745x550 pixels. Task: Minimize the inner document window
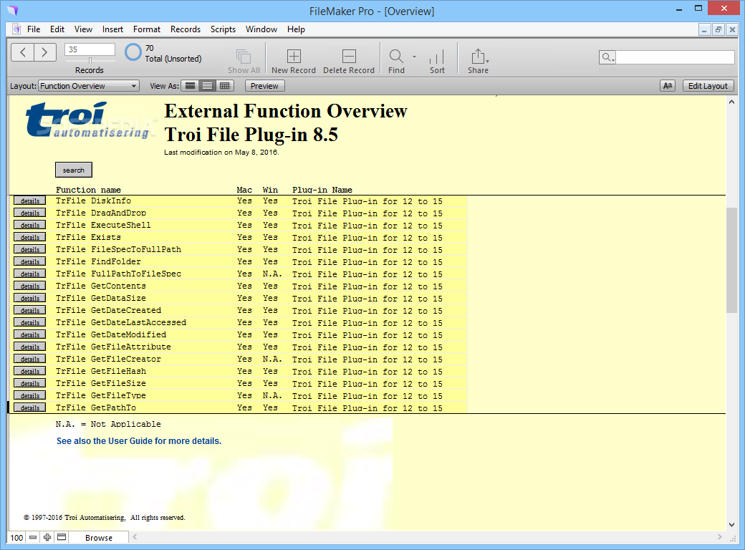704,29
